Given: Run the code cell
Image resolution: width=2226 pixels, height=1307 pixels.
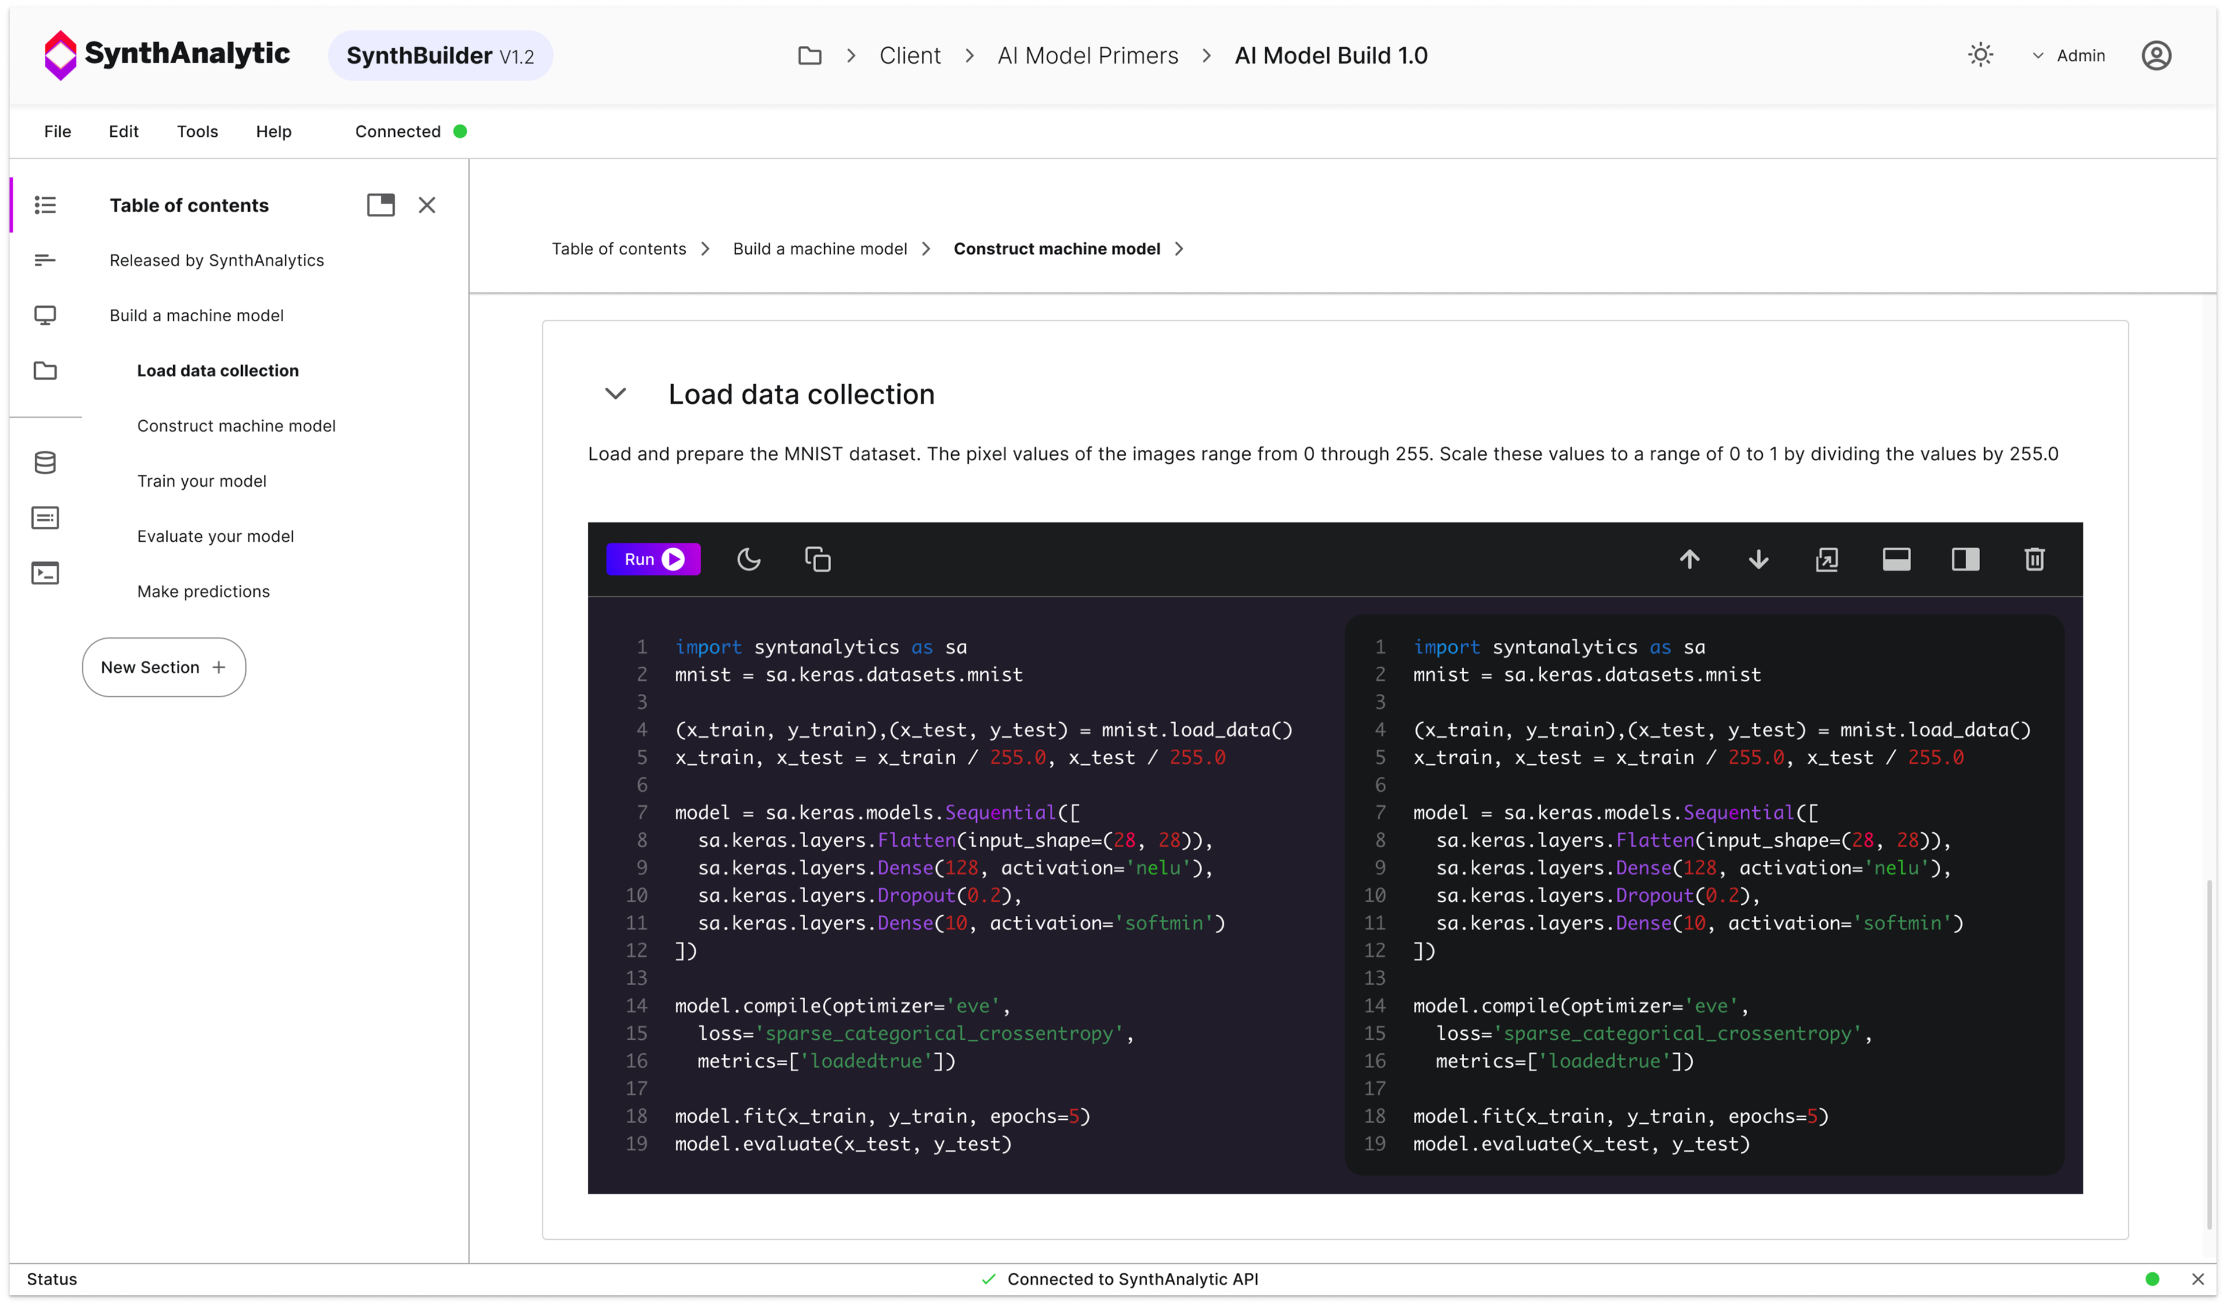Looking at the screenshot, I should click(x=653, y=559).
